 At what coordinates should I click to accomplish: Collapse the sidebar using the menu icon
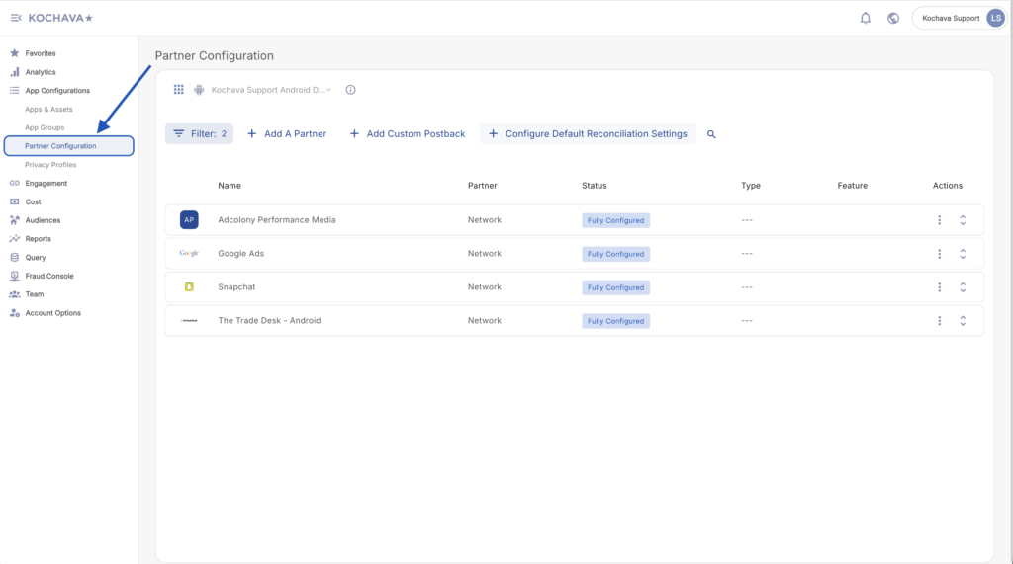[x=16, y=18]
